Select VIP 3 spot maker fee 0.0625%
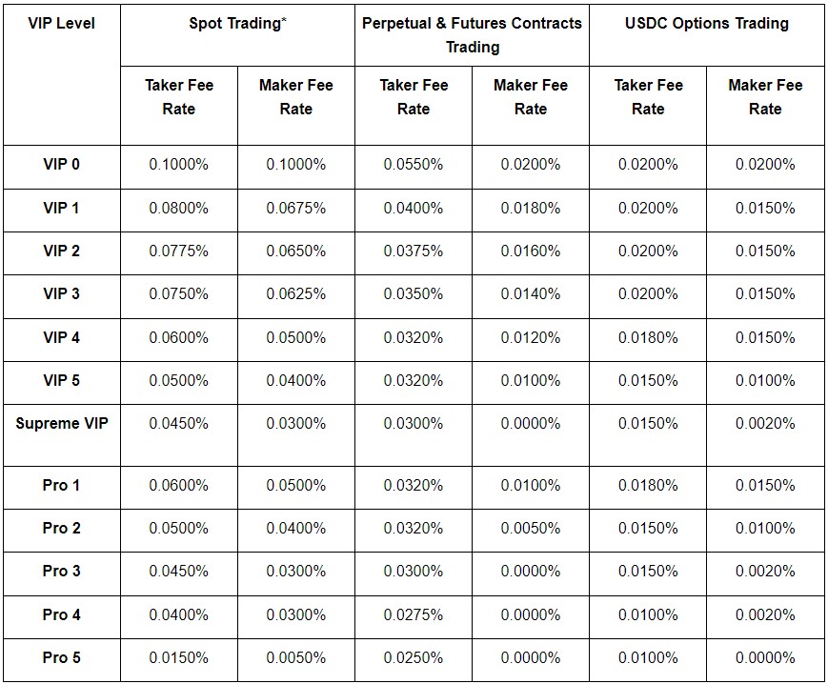Image resolution: width=828 pixels, height=684 pixels. pos(296,293)
